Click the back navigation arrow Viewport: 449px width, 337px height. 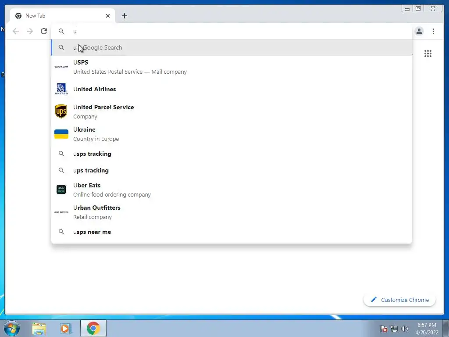click(x=16, y=31)
